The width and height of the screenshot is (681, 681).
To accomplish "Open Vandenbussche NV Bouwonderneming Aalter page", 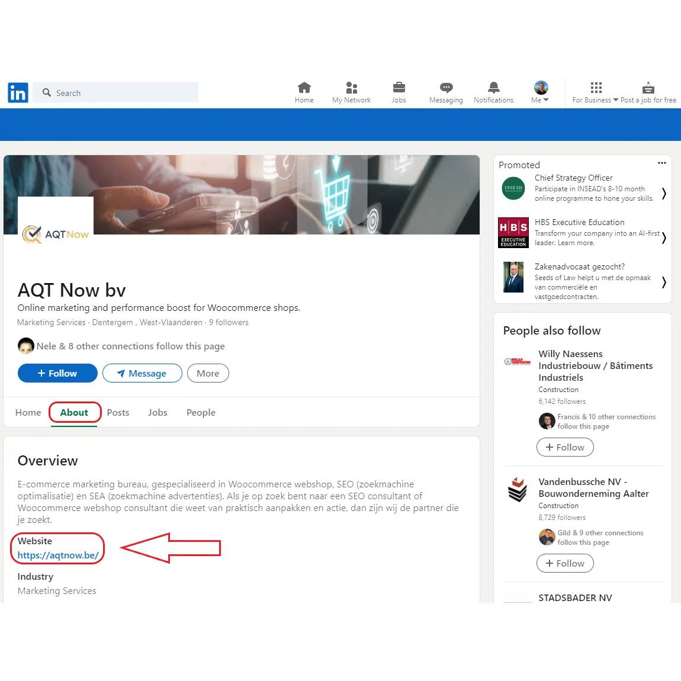I will click(593, 488).
